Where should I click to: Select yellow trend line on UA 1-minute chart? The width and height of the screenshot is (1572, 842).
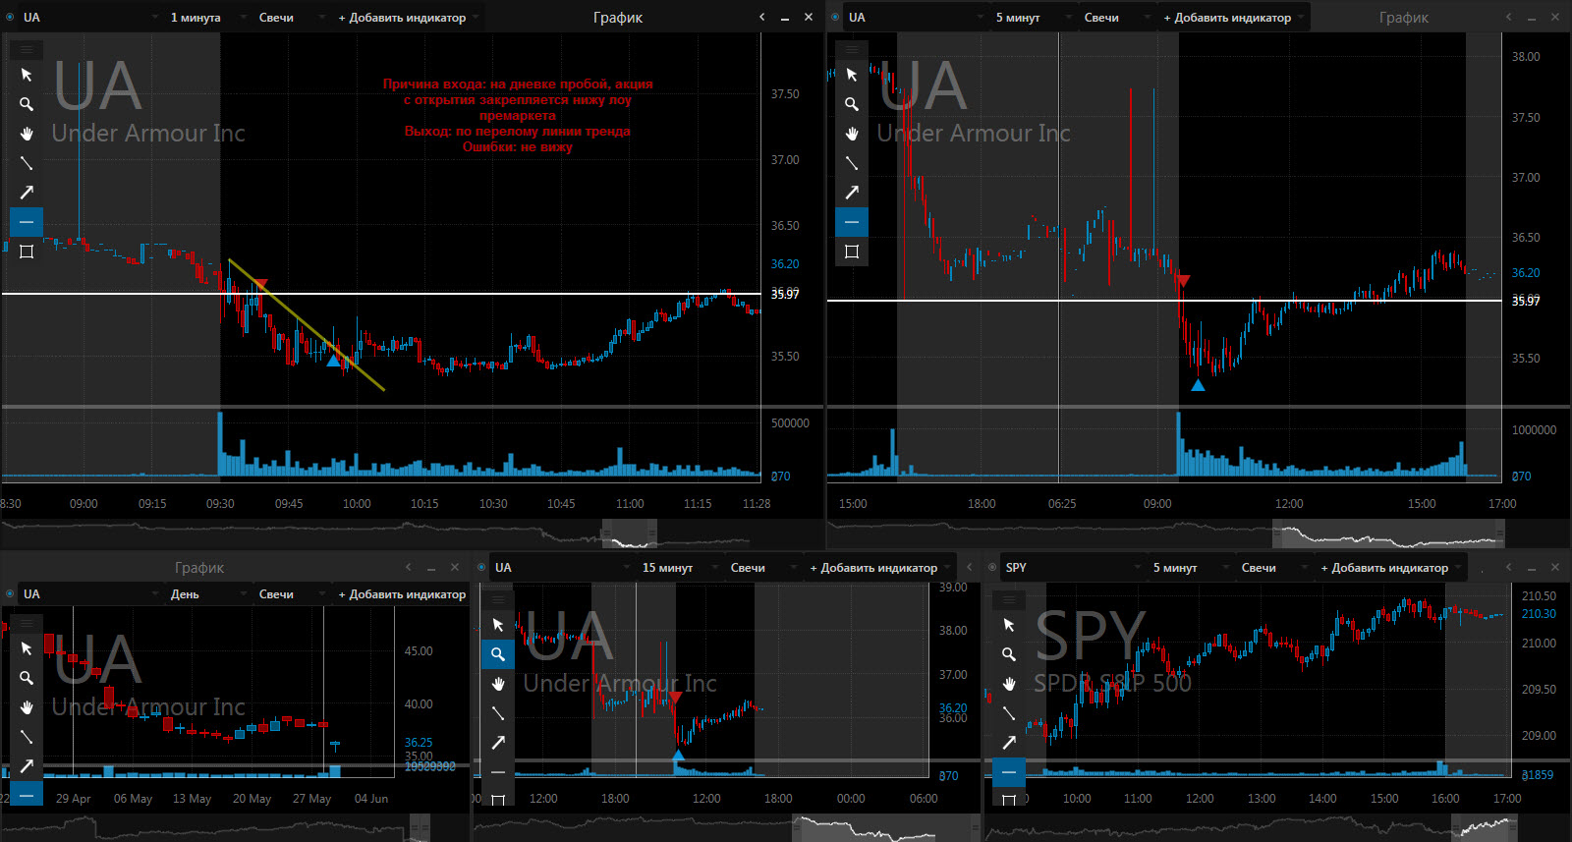click(x=307, y=325)
